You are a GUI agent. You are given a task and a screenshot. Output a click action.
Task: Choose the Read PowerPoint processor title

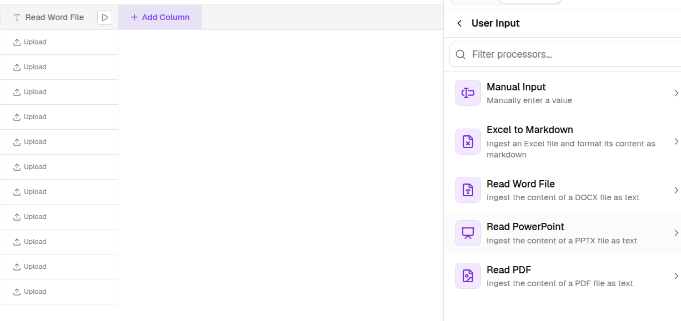tap(525, 227)
